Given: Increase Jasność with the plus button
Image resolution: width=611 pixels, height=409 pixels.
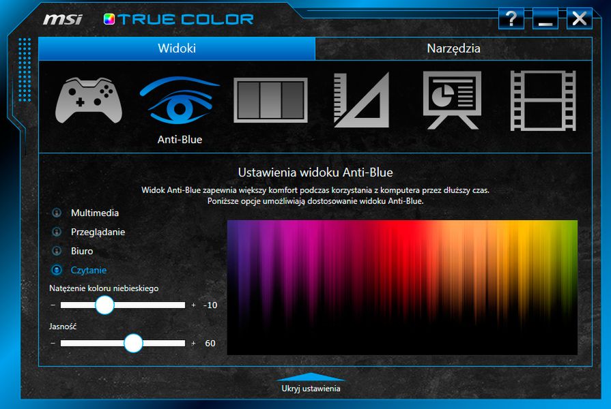Looking at the screenshot, I should pos(194,344).
